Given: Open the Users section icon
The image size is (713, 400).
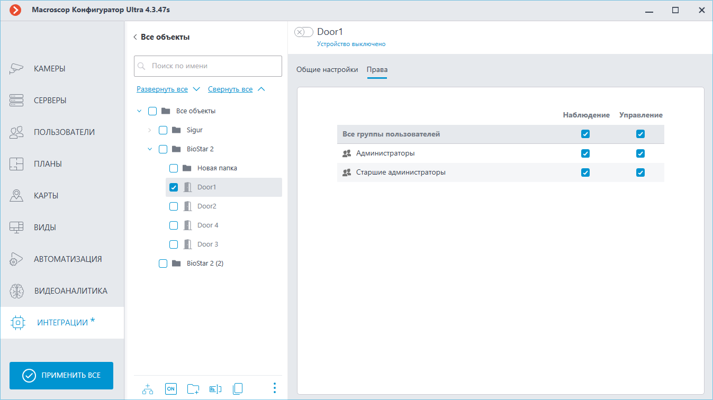Looking at the screenshot, I should (x=17, y=132).
